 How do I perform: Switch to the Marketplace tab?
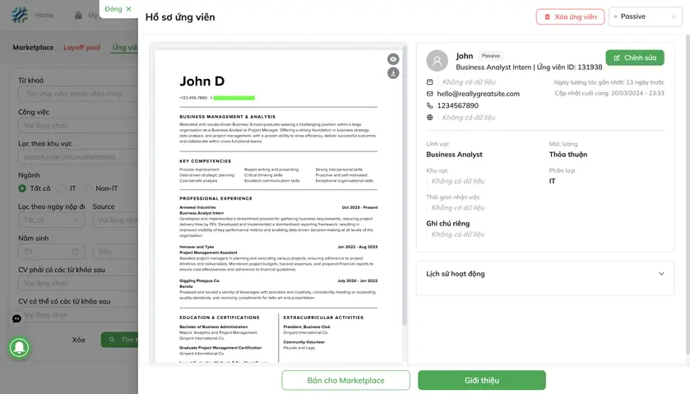[x=33, y=48]
